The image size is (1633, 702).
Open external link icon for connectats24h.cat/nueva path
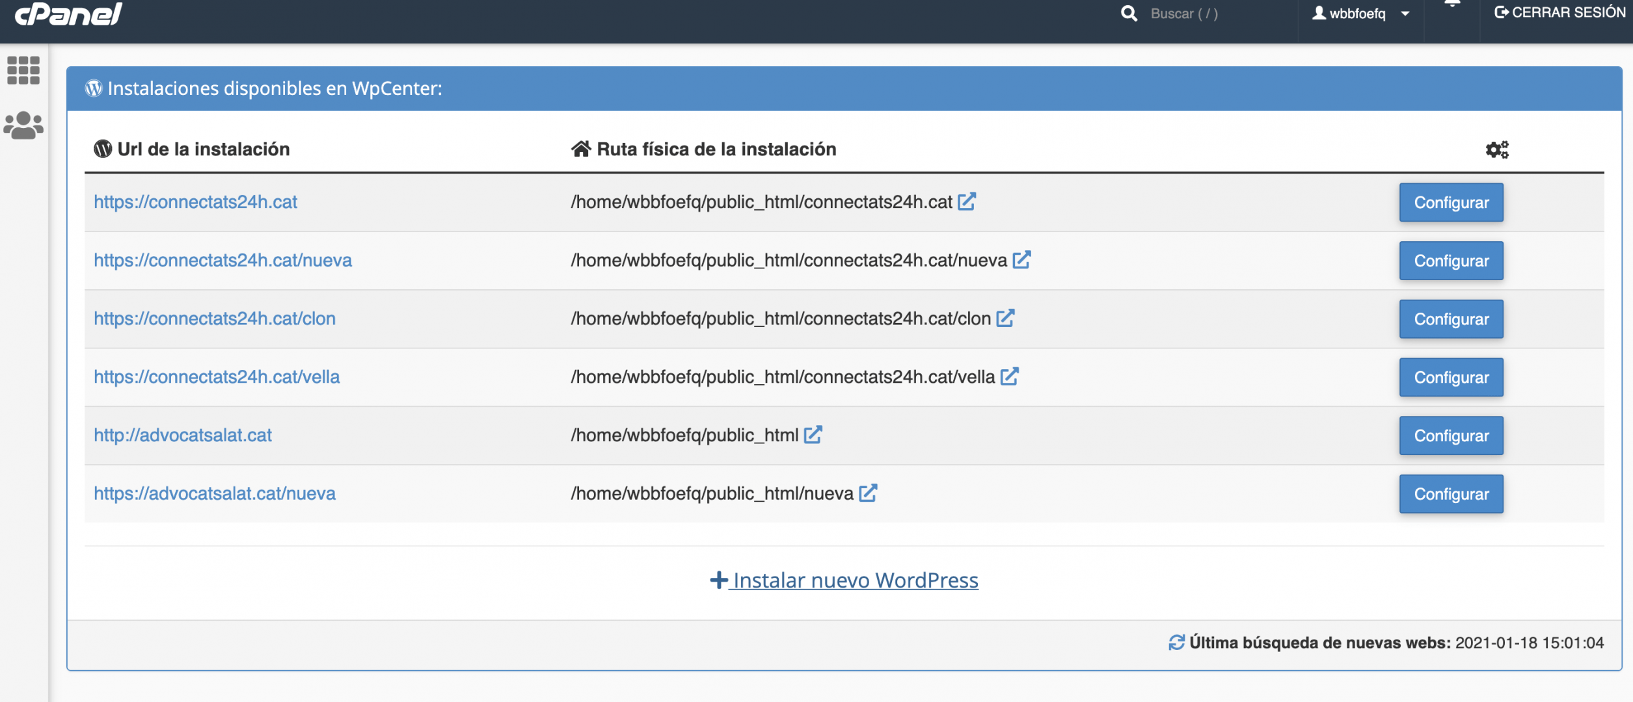coord(1021,260)
